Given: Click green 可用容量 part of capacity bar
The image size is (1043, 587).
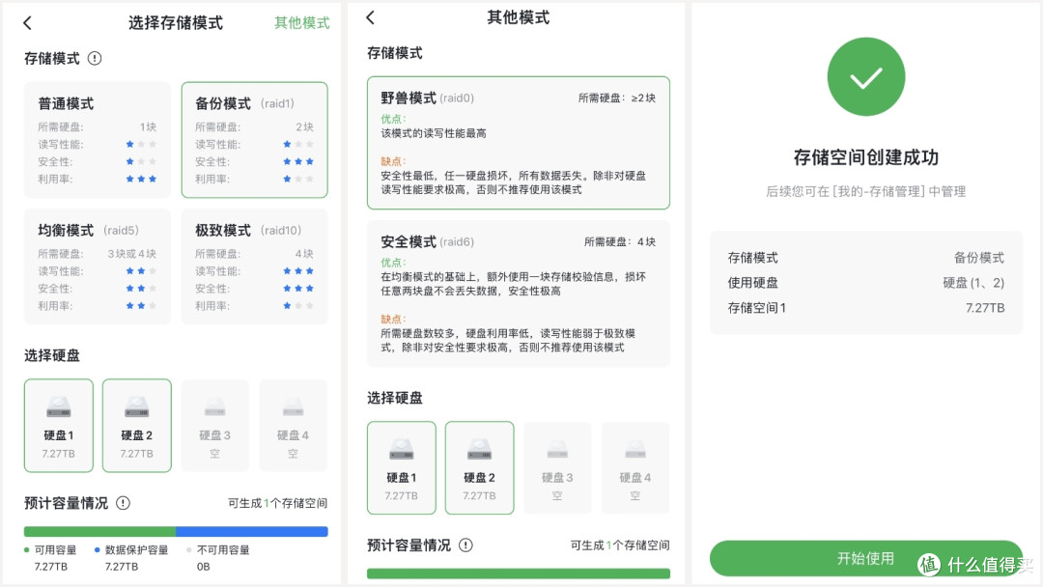Looking at the screenshot, I should 99,532.
